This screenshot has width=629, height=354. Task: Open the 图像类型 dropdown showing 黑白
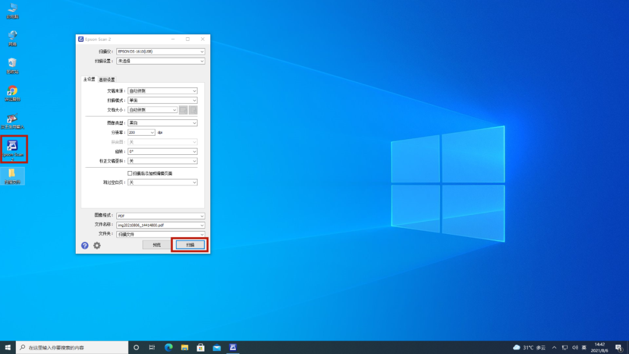click(162, 123)
